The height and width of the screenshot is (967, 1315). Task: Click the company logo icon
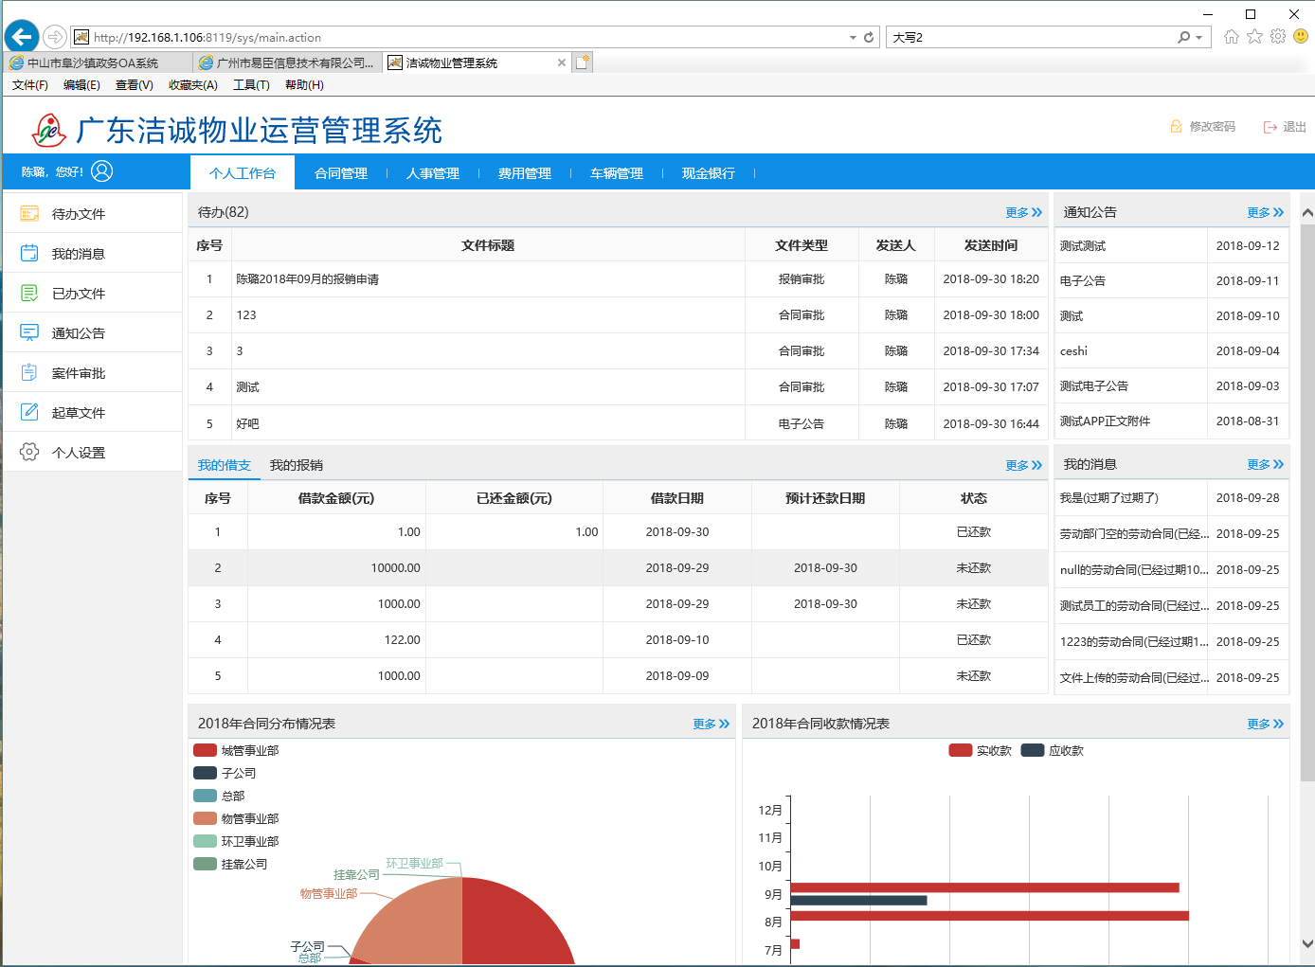point(48,130)
